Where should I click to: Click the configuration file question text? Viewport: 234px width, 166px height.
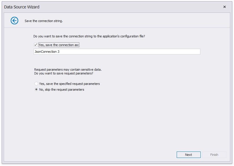pos(89,37)
